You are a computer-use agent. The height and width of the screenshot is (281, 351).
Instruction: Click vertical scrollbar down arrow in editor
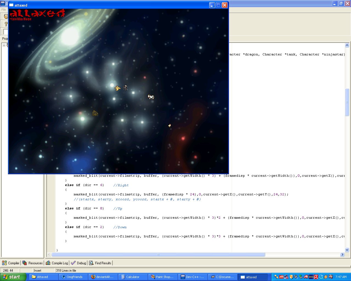[347, 250]
